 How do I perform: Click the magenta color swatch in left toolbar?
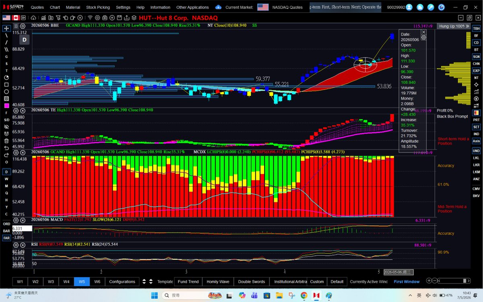point(6,106)
